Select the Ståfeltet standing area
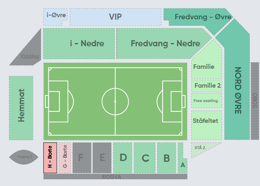The width and height of the screenshot is (260, 186). click(207, 125)
